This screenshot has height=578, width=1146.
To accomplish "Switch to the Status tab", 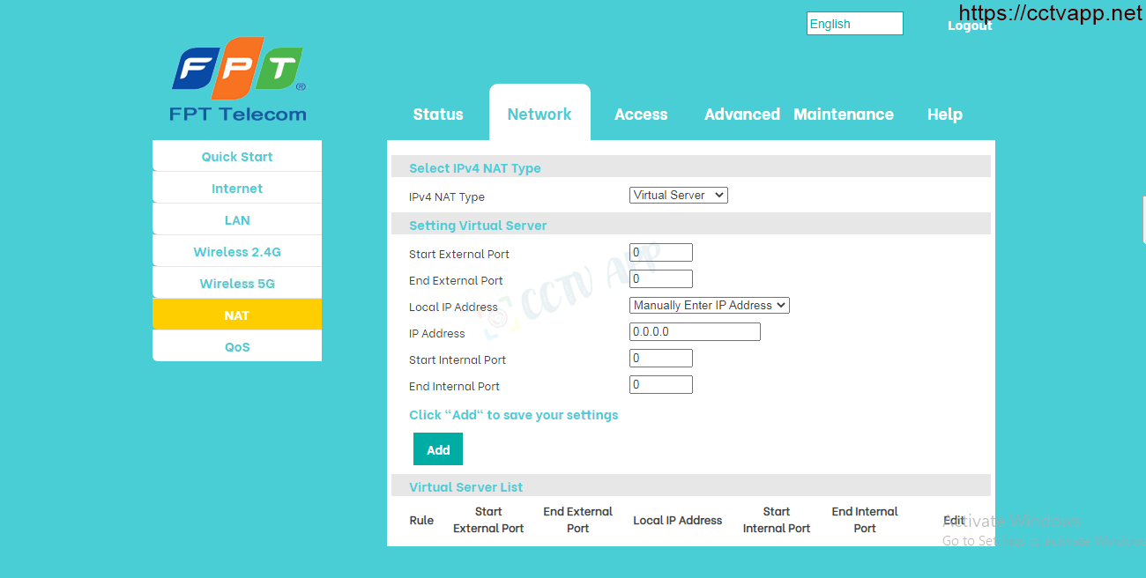I will coord(438,115).
